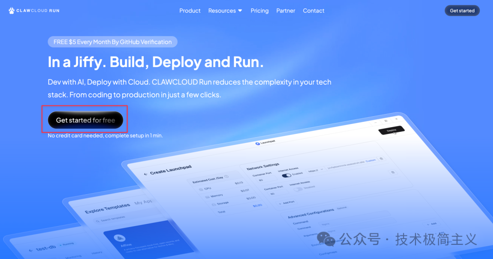Click the back arrow beside Create Launchpad
493x259 pixels.
click(146, 174)
